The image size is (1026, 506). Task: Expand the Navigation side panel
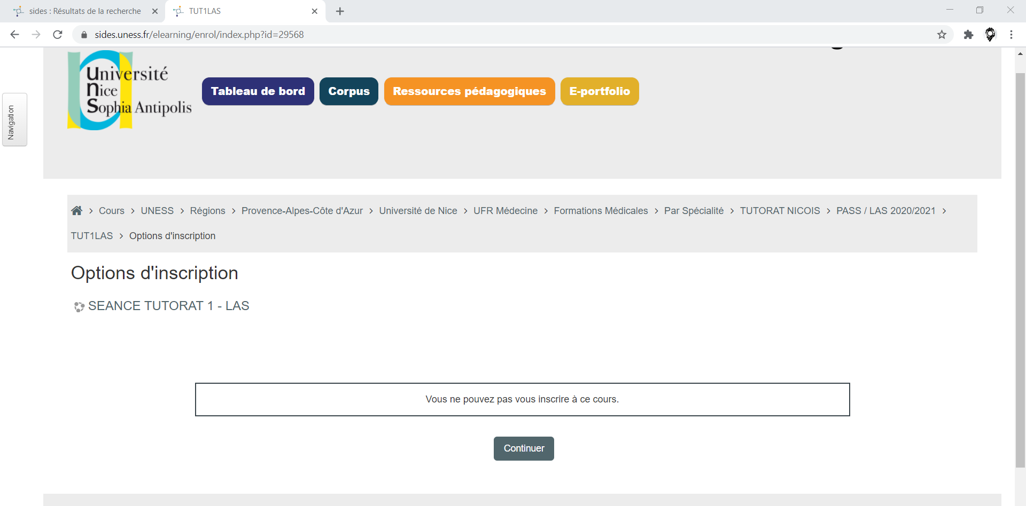pos(14,120)
